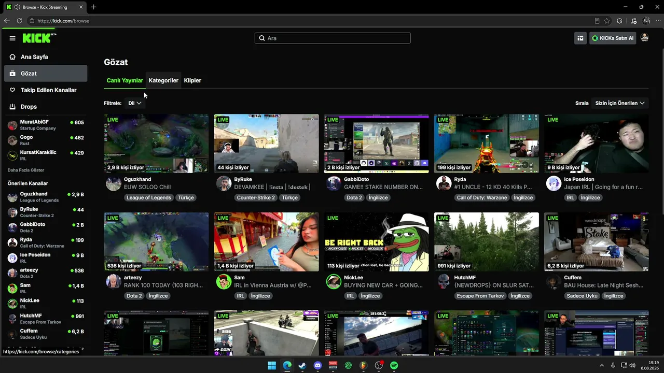This screenshot has height=373, width=664.
Task: Open Cuffem in the Önerilen Kanallar list
Action: pos(46,334)
